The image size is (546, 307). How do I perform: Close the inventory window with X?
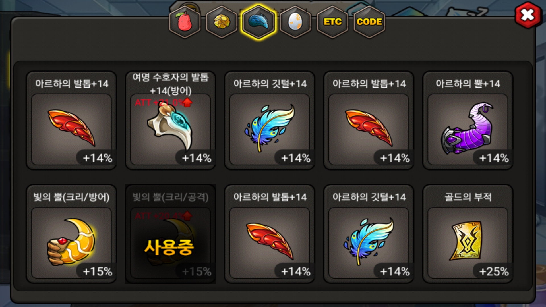coord(528,15)
